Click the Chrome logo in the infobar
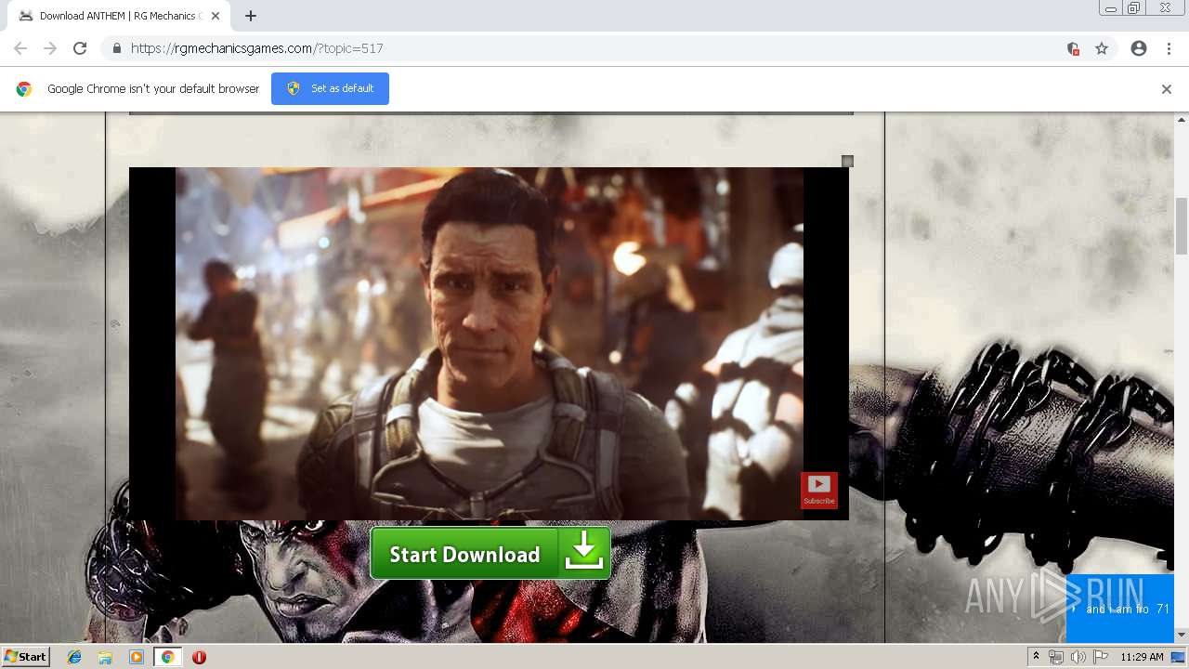The image size is (1189, 669). pyautogui.click(x=24, y=89)
